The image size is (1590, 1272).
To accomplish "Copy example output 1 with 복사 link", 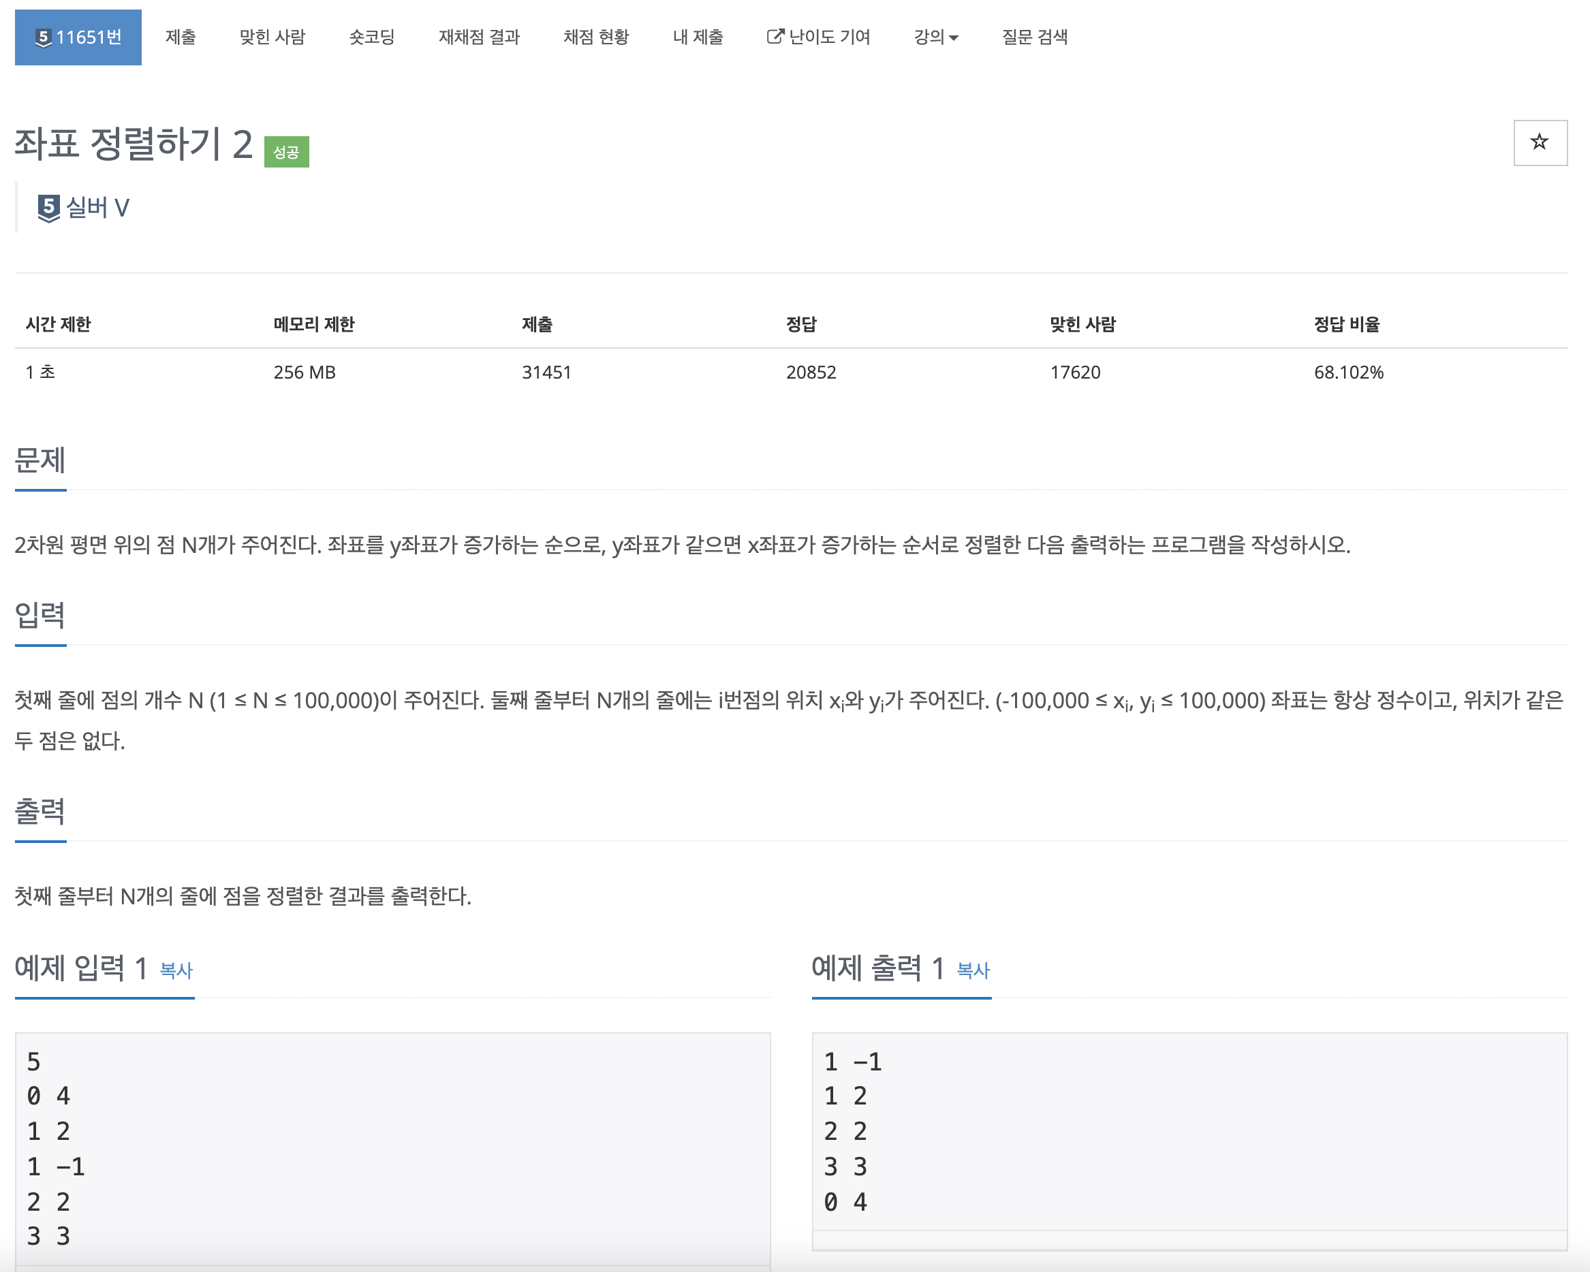I will [x=973, y=970].
